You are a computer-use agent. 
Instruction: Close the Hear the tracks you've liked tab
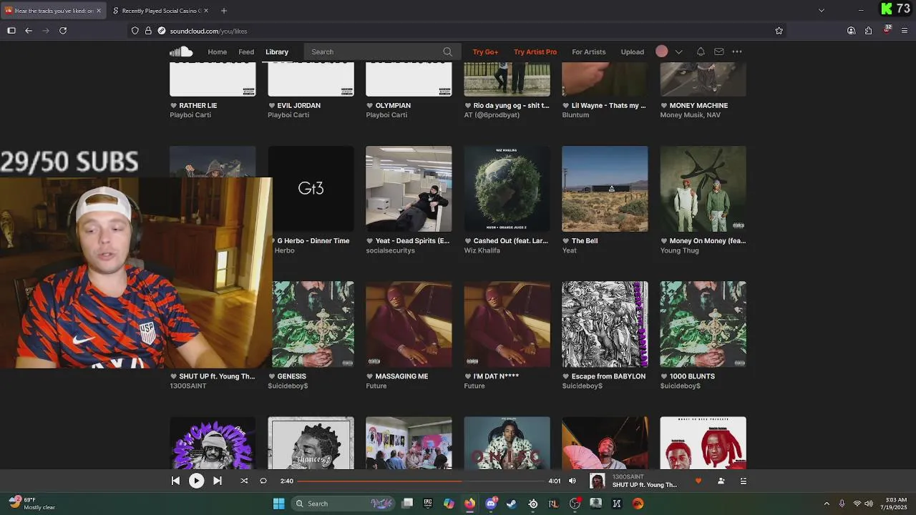click(x=99, y=11)
